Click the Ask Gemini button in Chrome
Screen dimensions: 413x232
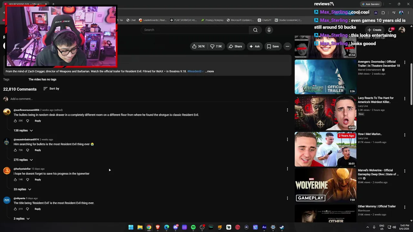(x=370, y=4)
